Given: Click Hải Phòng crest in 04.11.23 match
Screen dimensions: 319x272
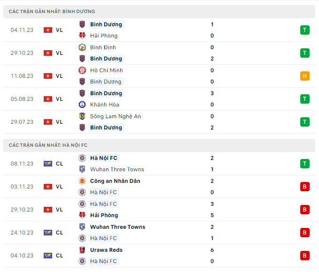Looking at the screenshot, I should point(82,36).
